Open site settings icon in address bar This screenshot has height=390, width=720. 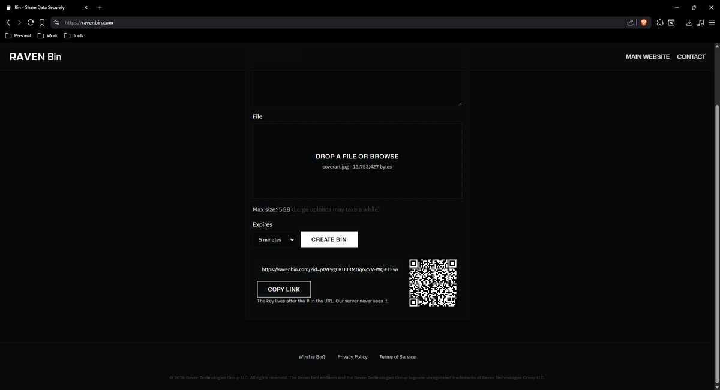[x=56, y=22]
